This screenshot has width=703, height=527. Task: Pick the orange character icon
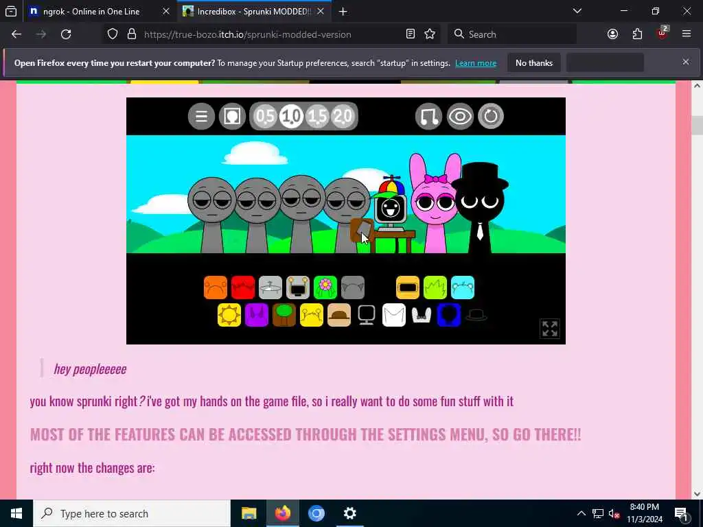[215, 288]
